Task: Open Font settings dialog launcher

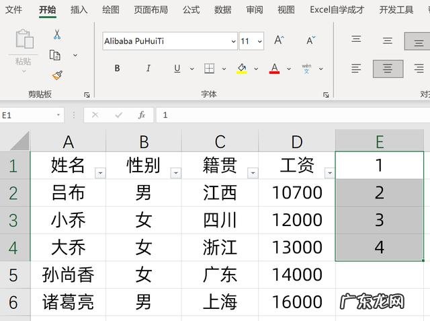Action: pyautogui.click(x=326, y=95)
